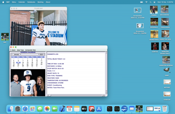Open the Event menu
The height and width of the screenshot is (114, 175).
pos(13,50)
